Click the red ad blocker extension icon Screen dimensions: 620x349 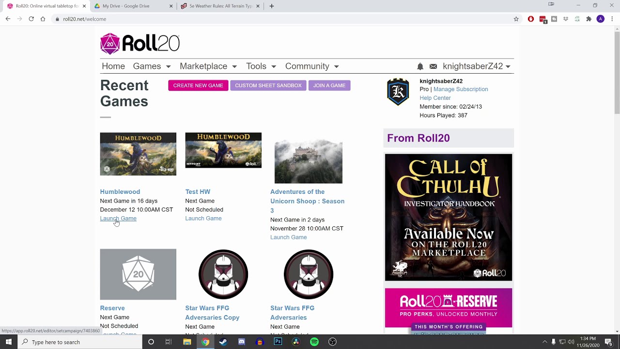[531, 19]
